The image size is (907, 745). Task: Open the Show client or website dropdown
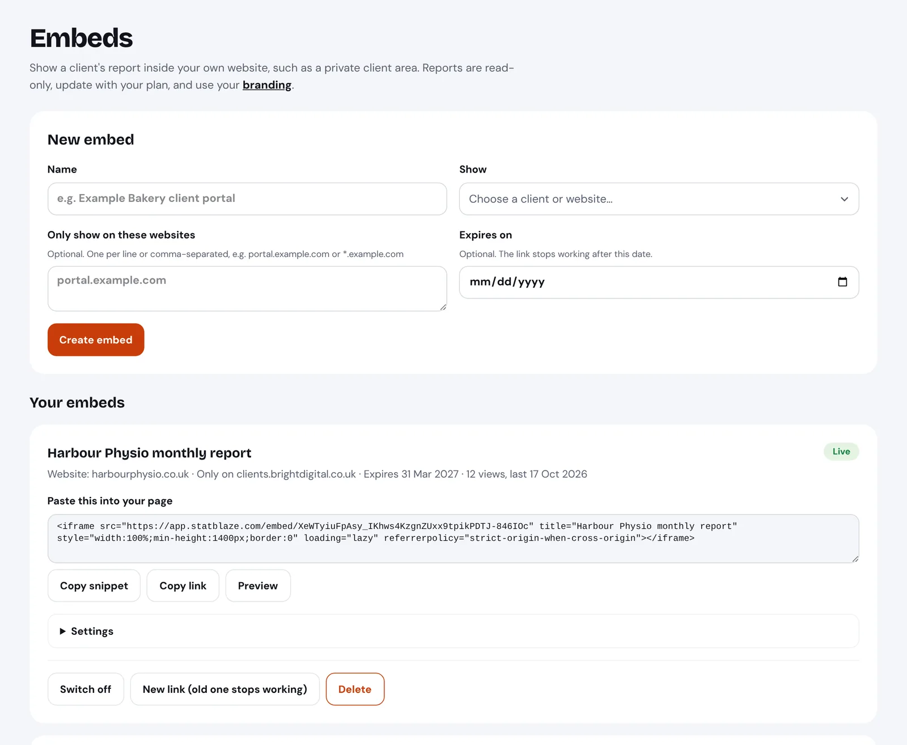(x=659, y=199)
